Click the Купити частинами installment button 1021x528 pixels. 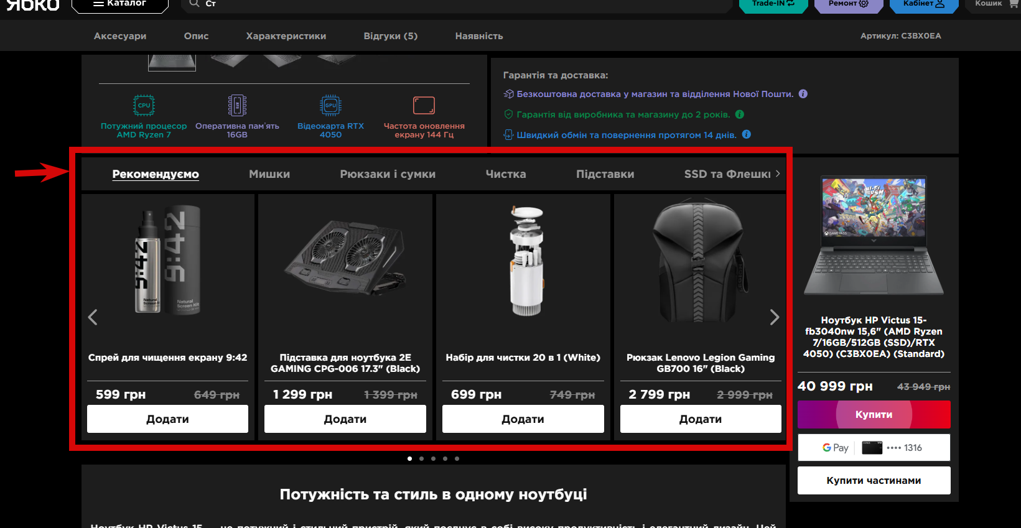click(x=874, y=481)
